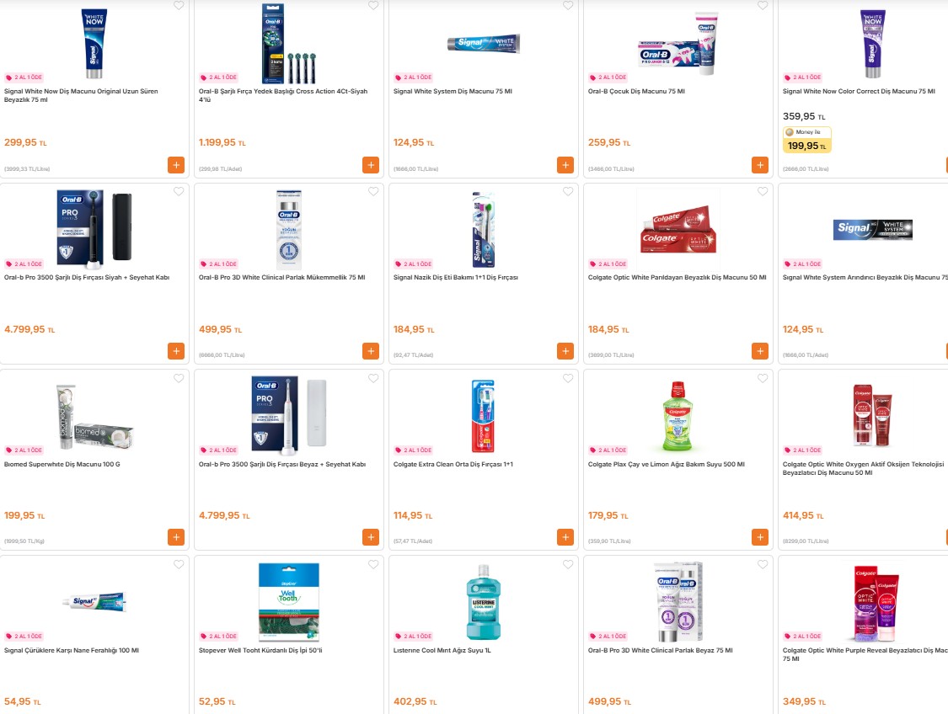This screenshot has width=948, height=714.
Task: Open Stopever Well Tooth Kürdanlı Diş İpi link
Action: (x=260, y=651)
